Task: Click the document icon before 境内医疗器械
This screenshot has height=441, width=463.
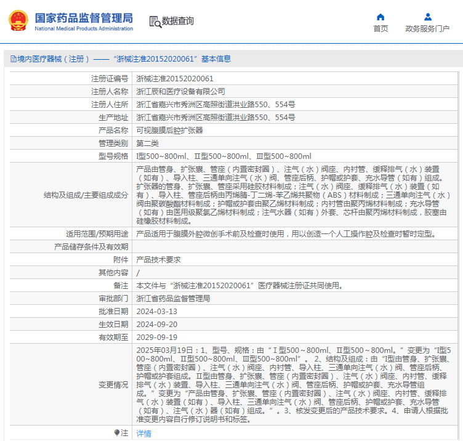Action: click(x=14, y=59)
